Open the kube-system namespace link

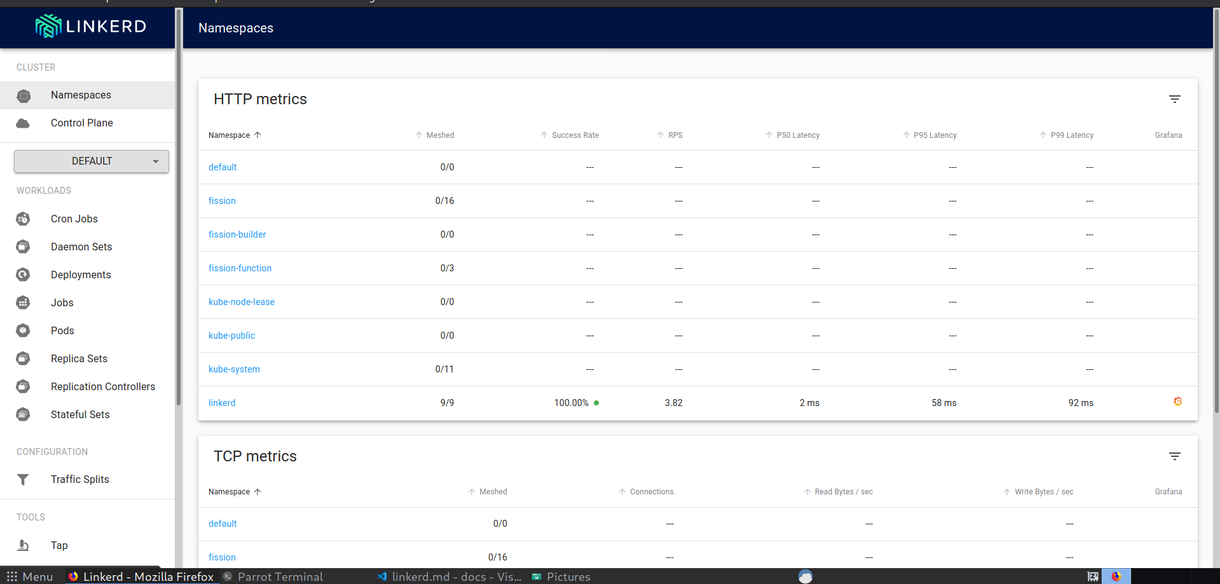point(234,369)
